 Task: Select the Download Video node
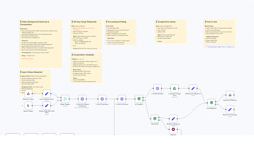[157, 88]
